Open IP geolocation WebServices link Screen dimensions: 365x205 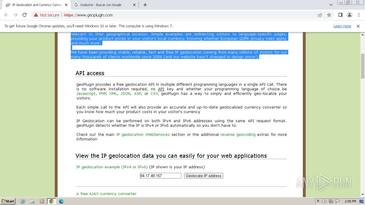point(143,134)
